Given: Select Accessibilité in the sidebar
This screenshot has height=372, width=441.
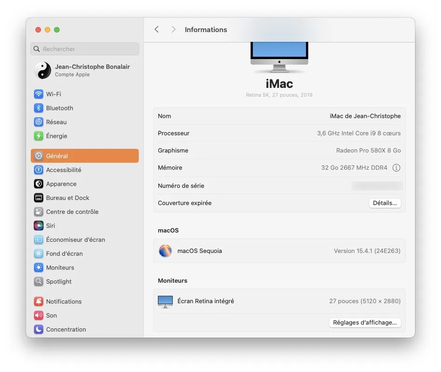Looking at the screenshot, I should click(x=85, y=170).
